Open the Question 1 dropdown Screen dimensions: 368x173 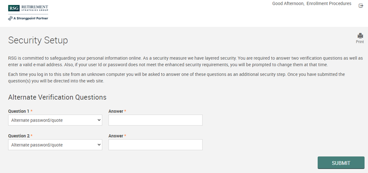coord(55,120)
